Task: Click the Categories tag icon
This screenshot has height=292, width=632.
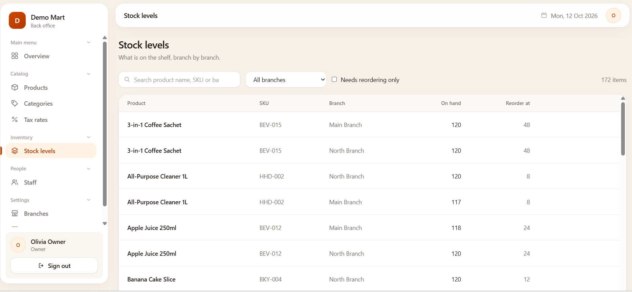Action: [x=15, y=103]
